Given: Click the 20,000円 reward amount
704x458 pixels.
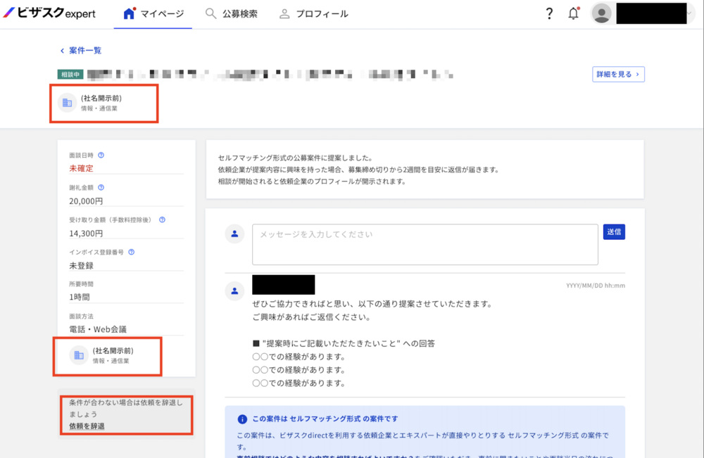Looking at the screenshot, I should point(86,201).
